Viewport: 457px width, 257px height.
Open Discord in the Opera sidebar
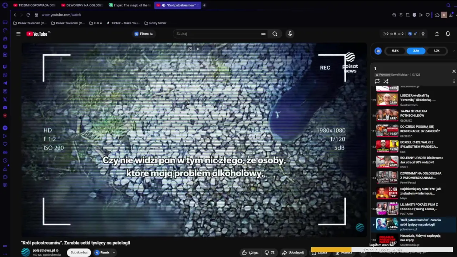point(5,107)
